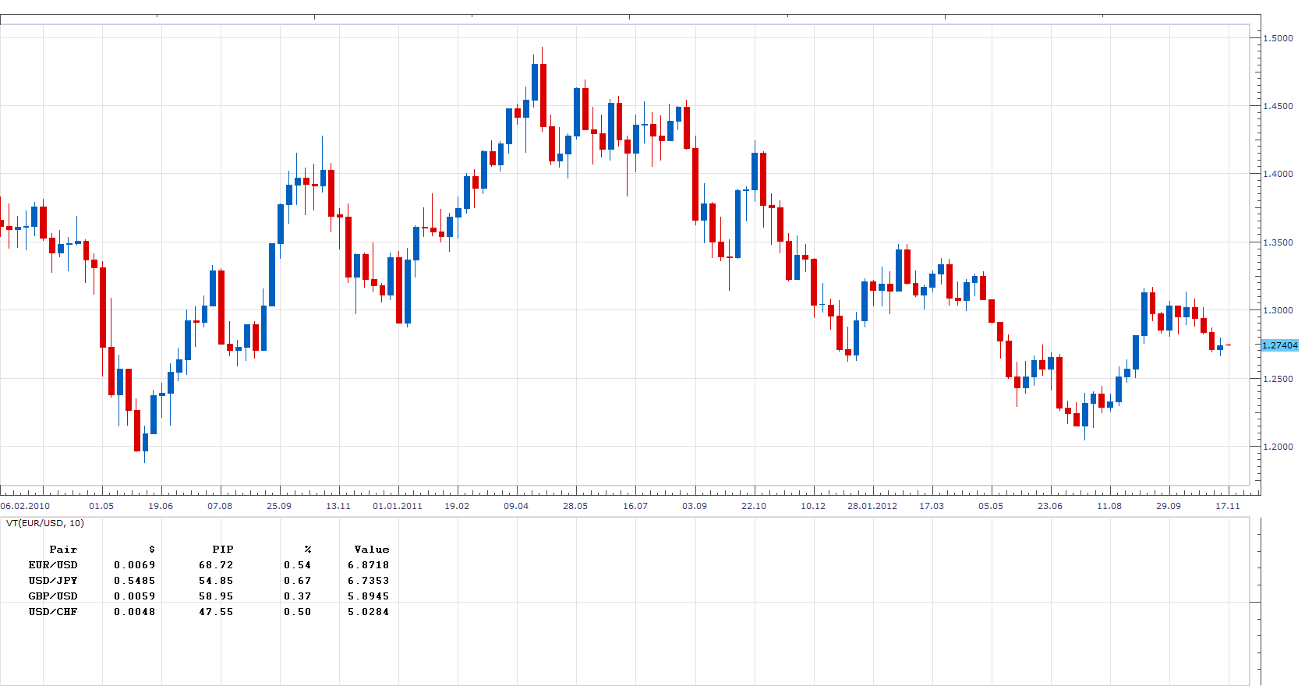Click the 01.05 date axis label
Screen dimensions: 1305x686
click(x=101, y=506)
